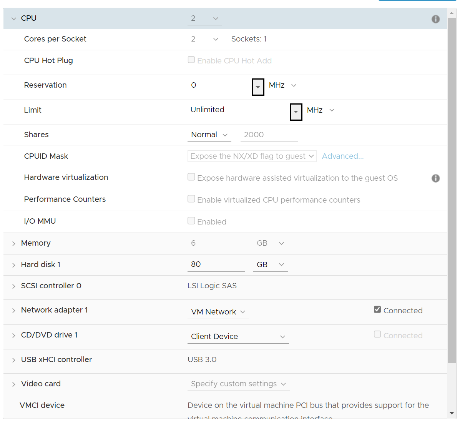The height and width of the screenshot is (429, 460).
Task: Enable virtualized CPU performance counters checkbox
Action: coord(191,199)
